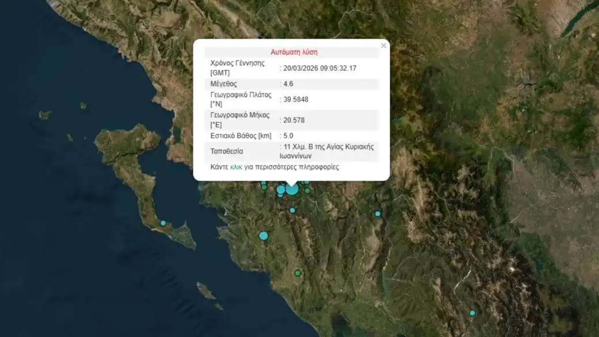
Task: Click the origin time 20/03/2026 09:05:32.17
Action: pyautogui.click(x=320, y=68)
